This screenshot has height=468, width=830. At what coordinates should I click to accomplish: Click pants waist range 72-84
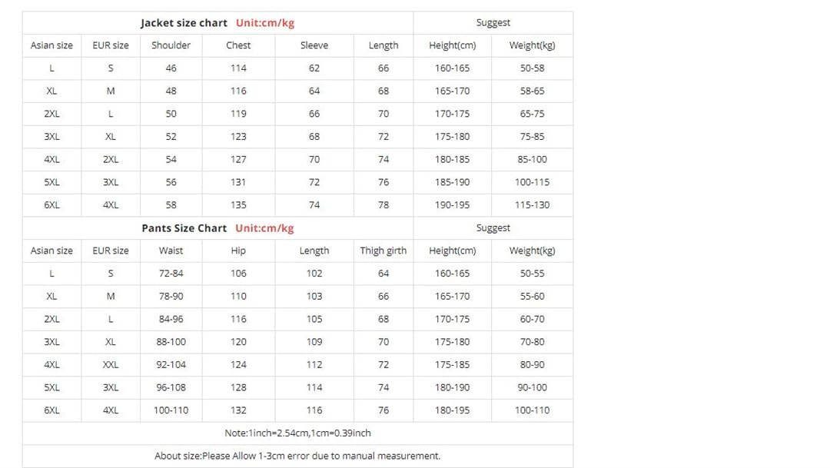171,274
